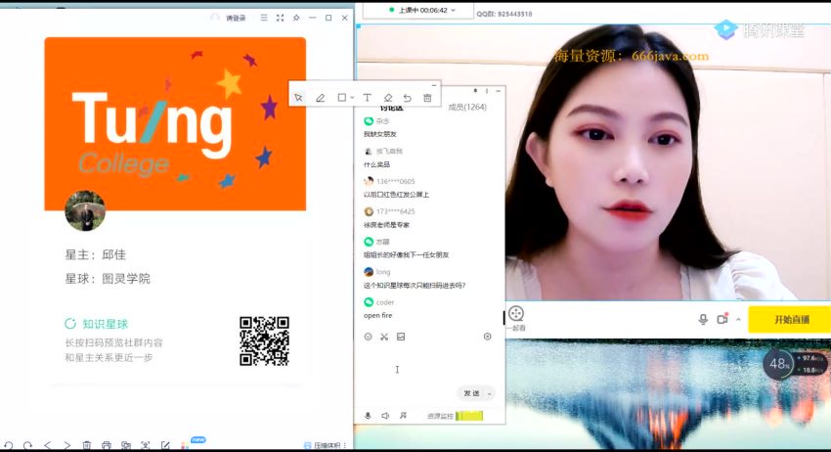Toggle the microphone in the chat panel

[x=369, y=416]
